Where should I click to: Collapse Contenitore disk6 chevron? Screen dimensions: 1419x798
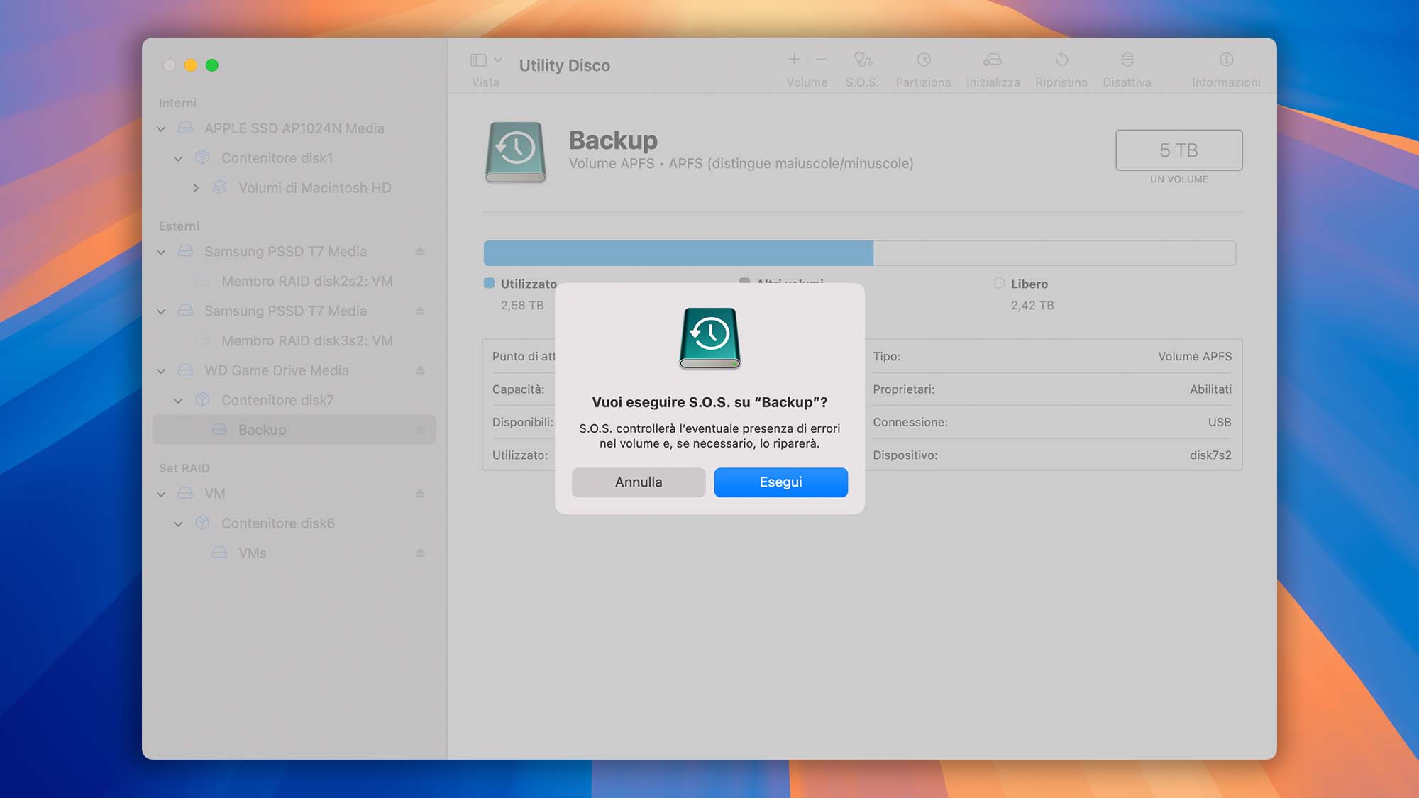point(178,523)
